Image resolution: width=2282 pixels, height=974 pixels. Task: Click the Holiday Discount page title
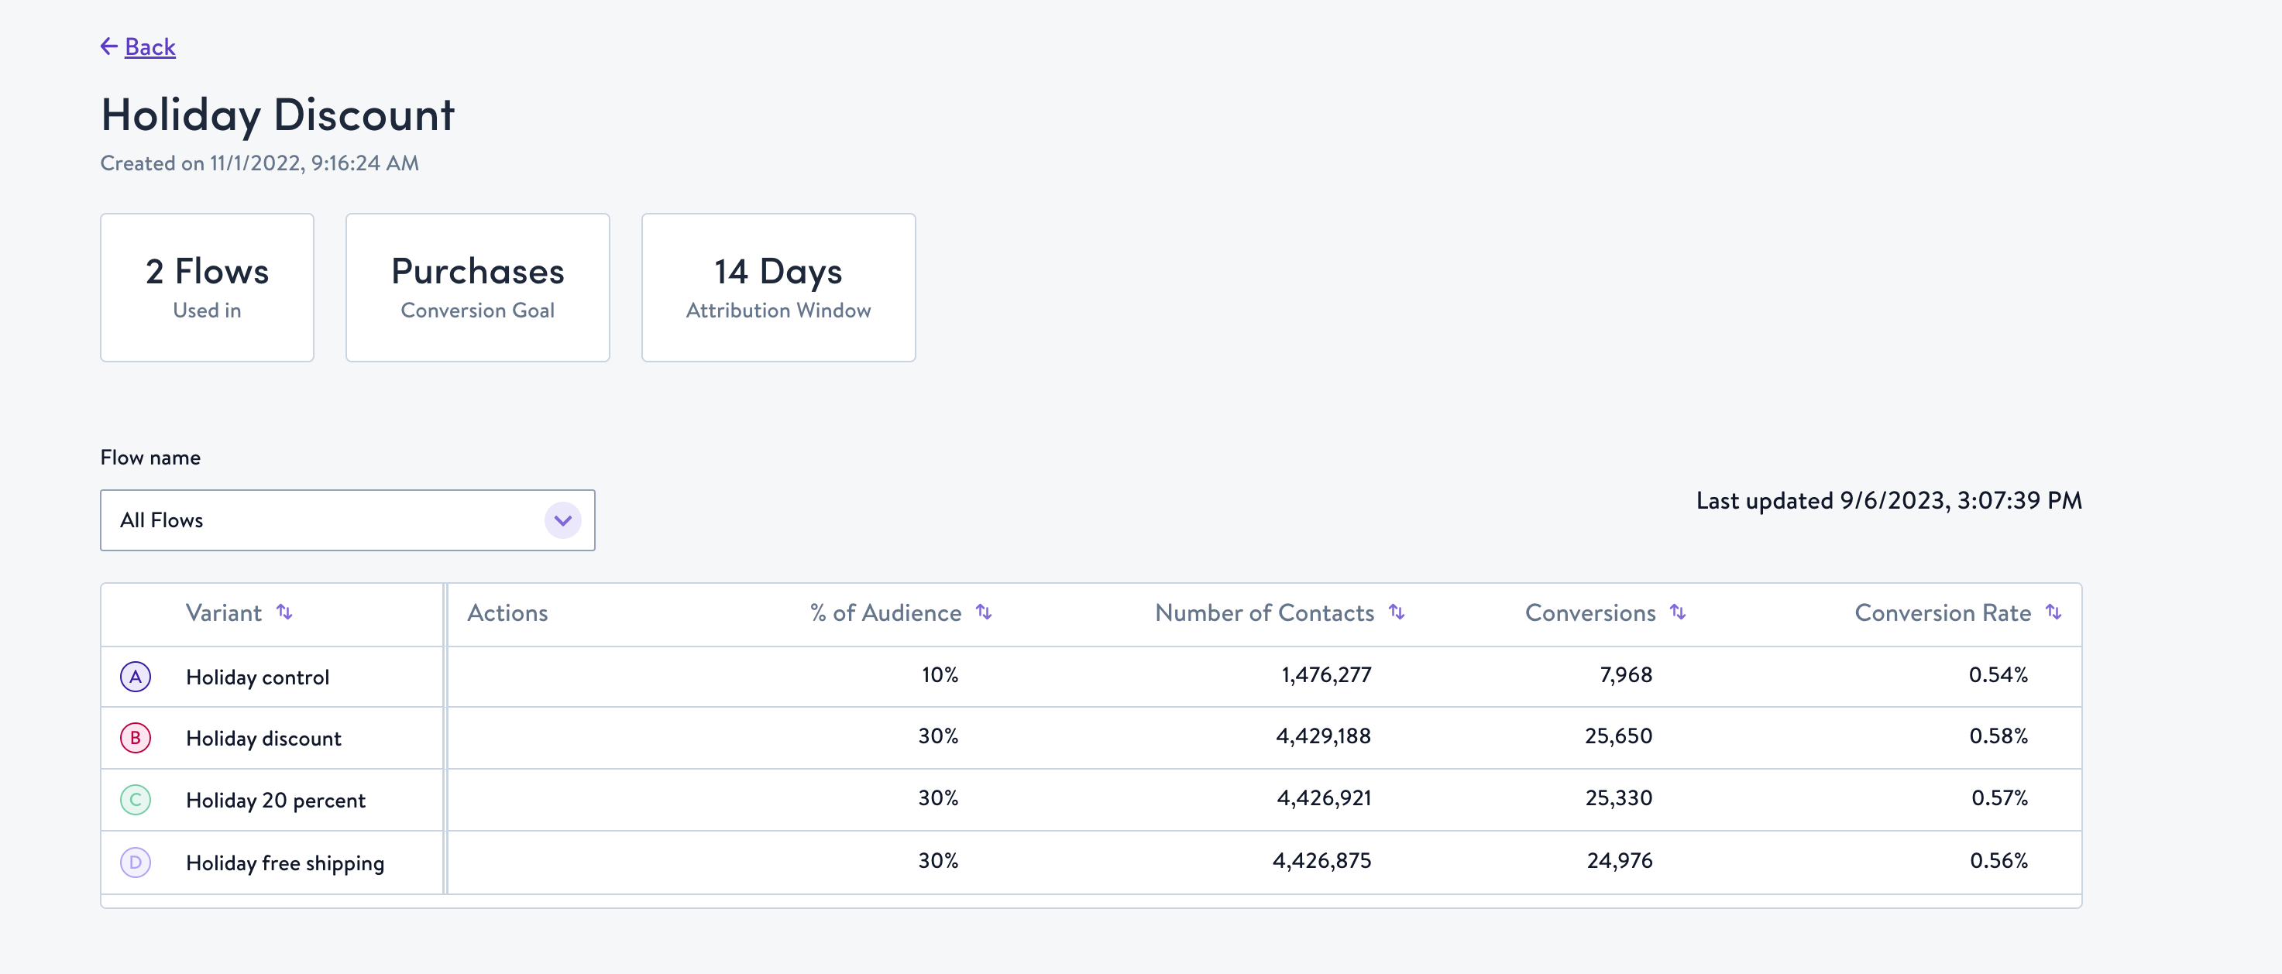(277, 115)
